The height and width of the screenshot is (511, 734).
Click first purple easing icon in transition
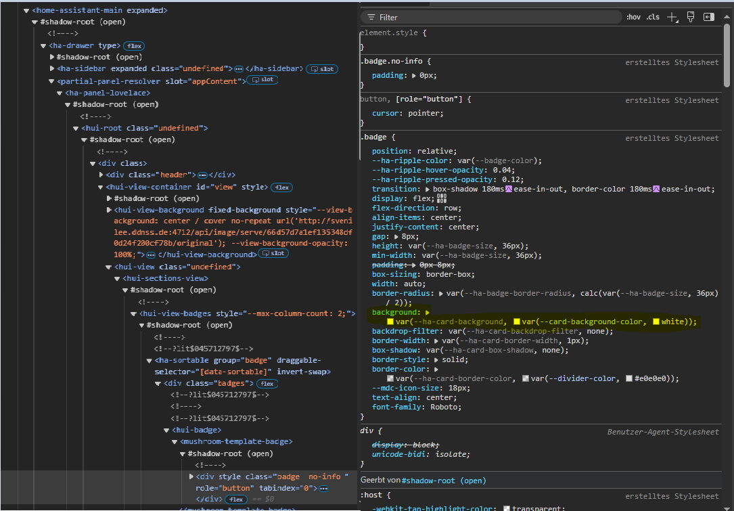508,189
